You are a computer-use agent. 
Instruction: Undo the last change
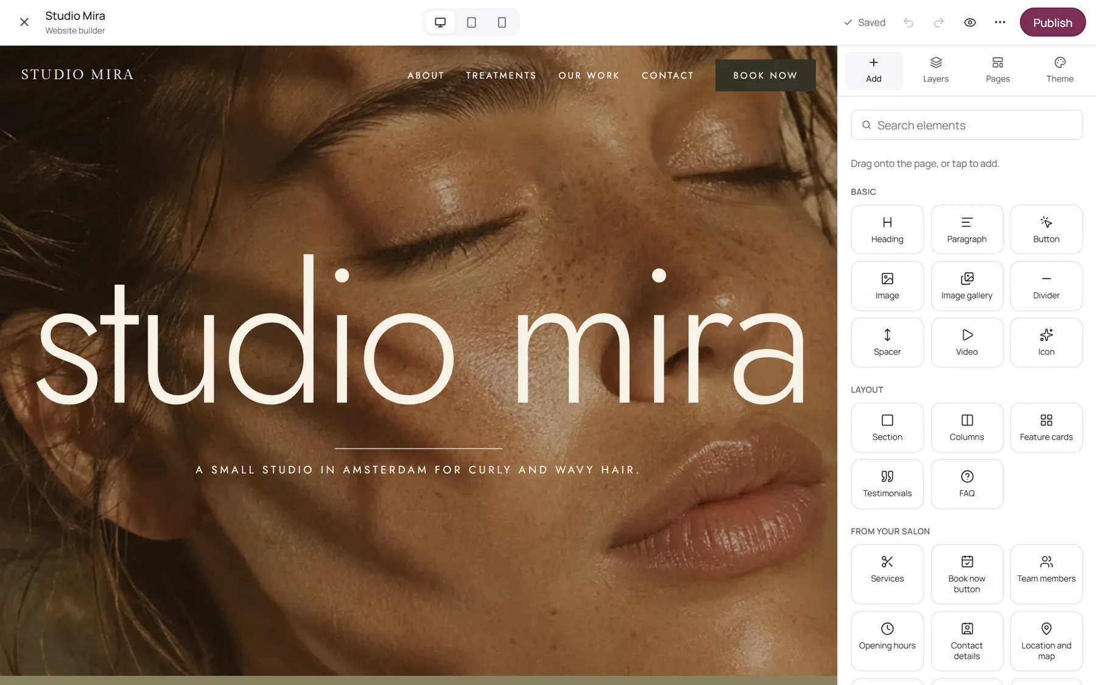908,23
